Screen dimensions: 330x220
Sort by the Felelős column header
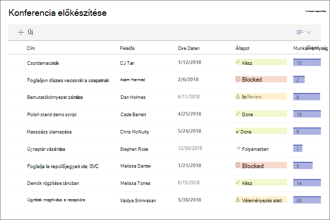[x=127, y=48]
